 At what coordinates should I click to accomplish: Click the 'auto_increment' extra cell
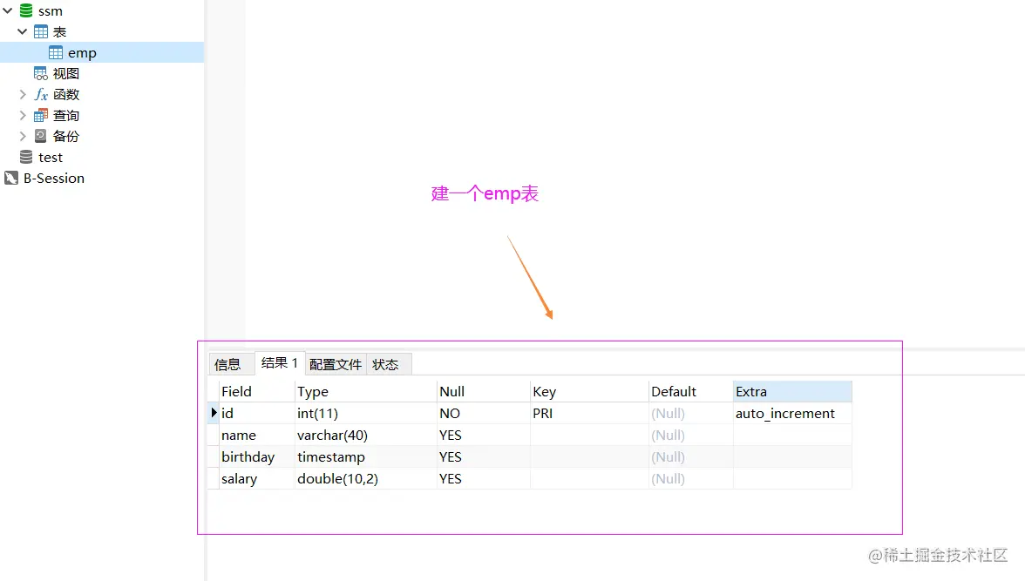[x=792, y=413]
